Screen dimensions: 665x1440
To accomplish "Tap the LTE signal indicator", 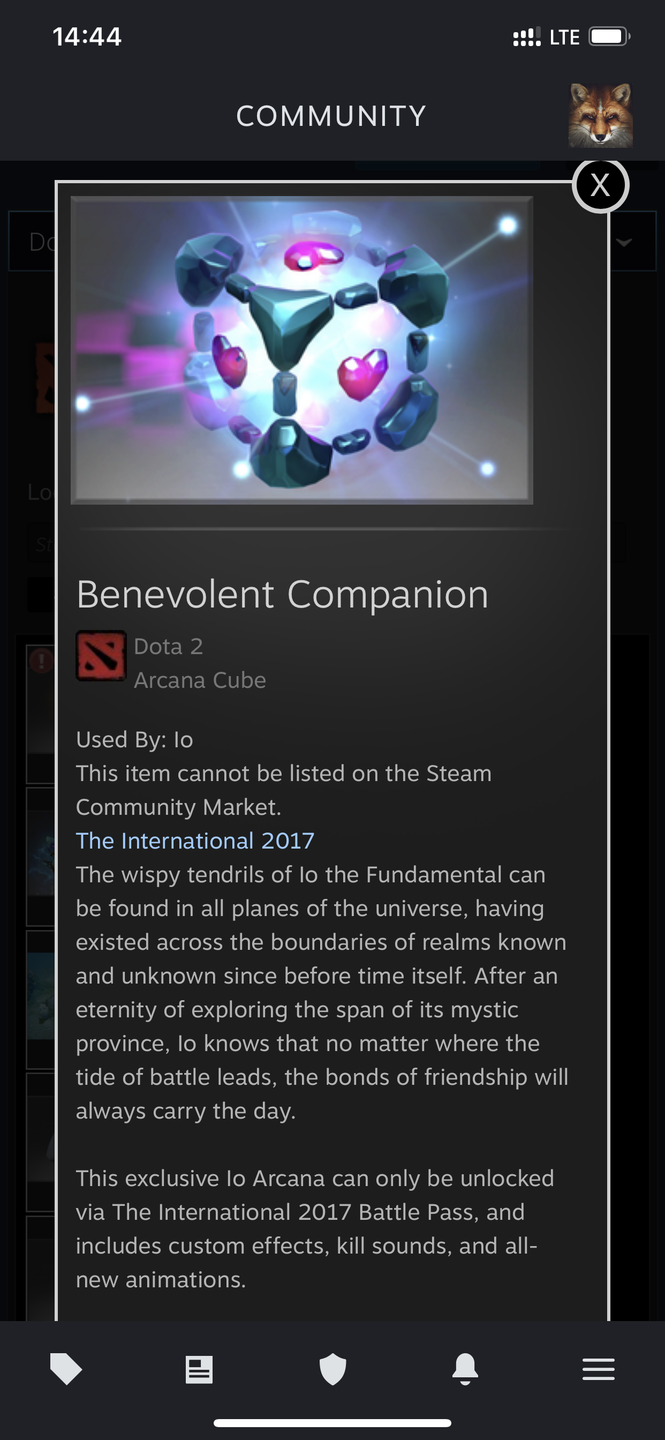I will (564, 37).
